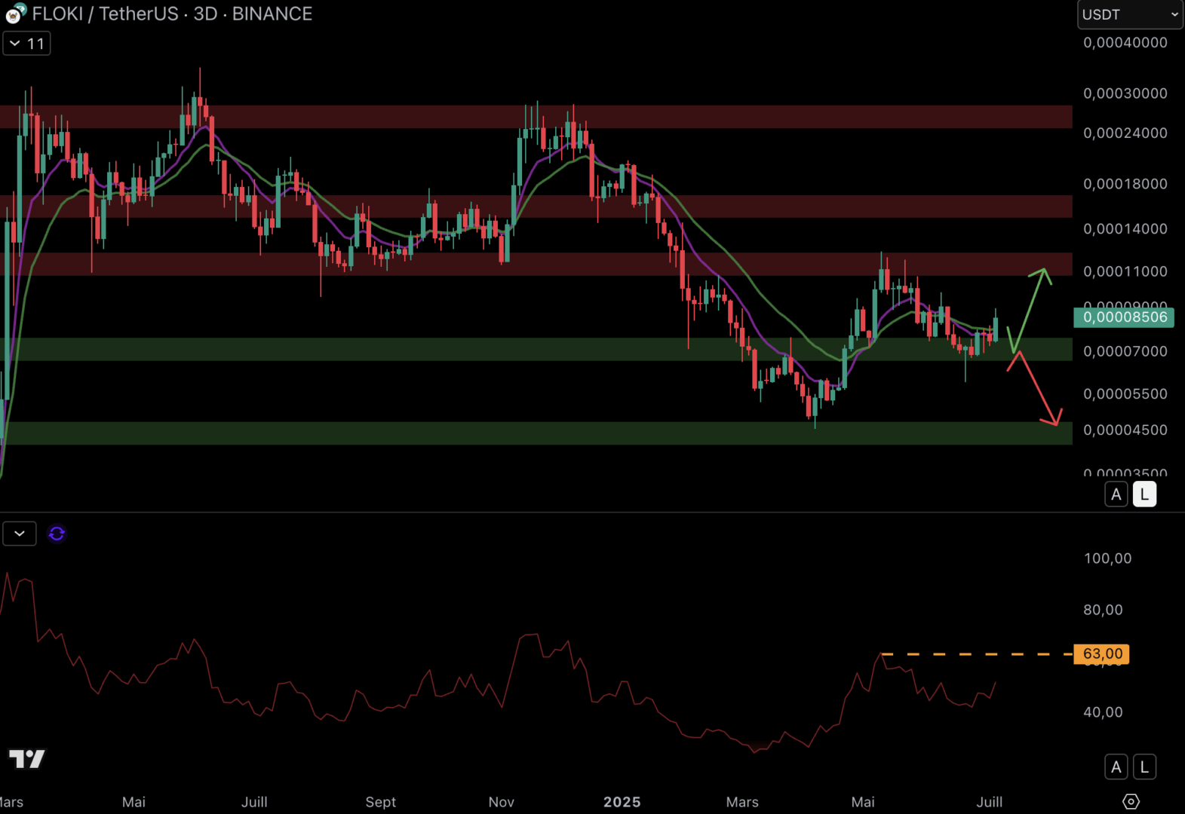
Task: Click the 80,00 RSI scale label
Action: pyautogui.click(x=1103, y=610)
